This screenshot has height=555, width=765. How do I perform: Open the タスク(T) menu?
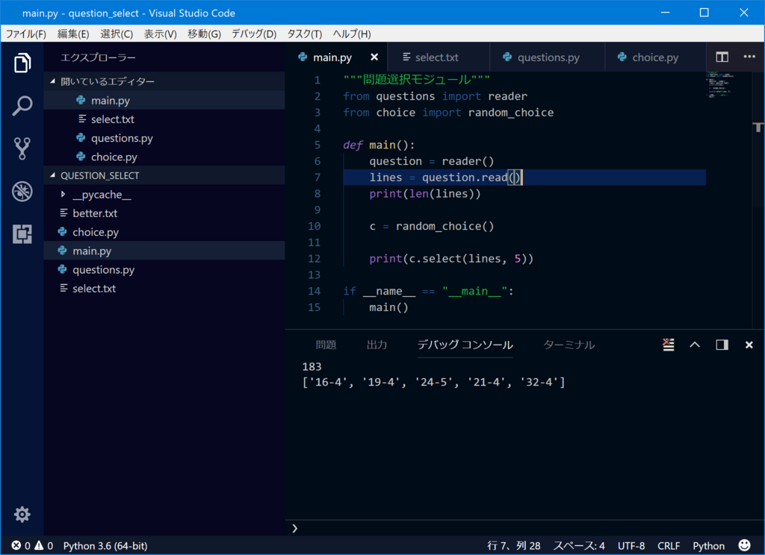(x=305, y=34)
